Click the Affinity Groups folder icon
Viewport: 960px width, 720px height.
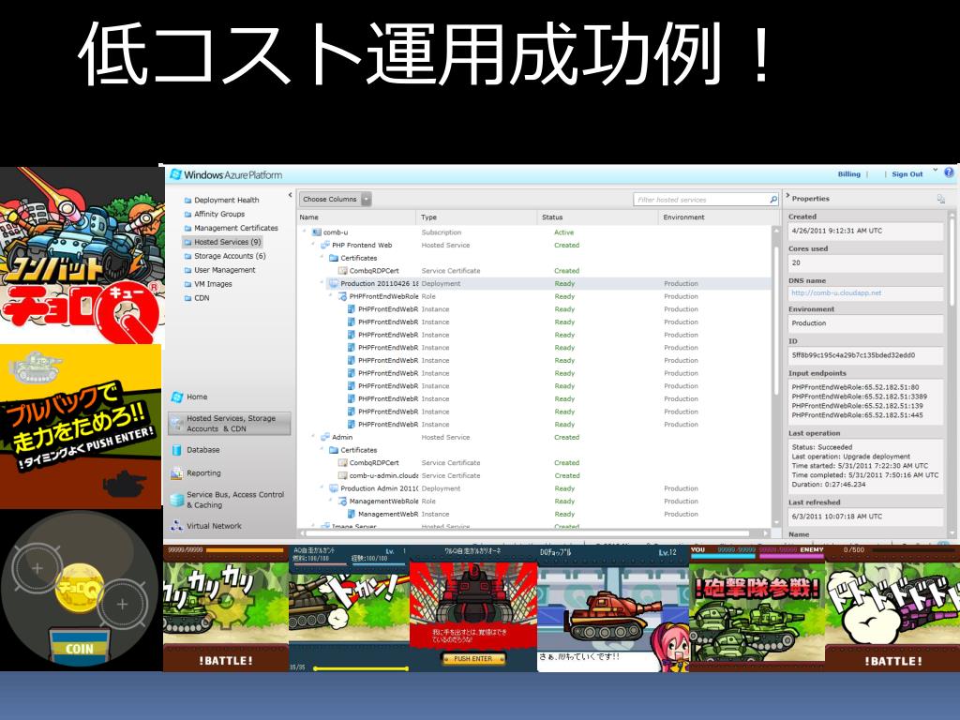pos(187,215)
